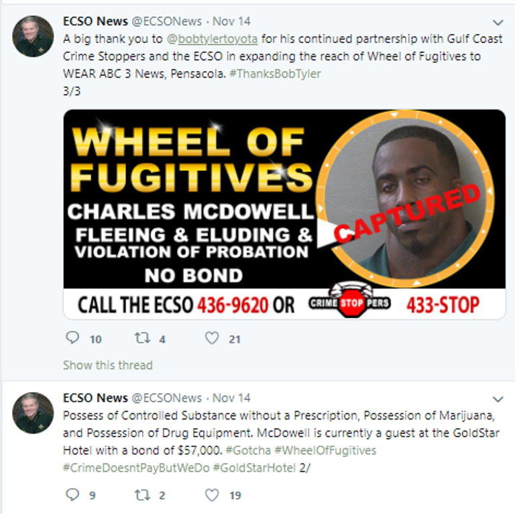Reply to the Wheel of Fugitives tweet
515x514 pixels.
point(72,338)
